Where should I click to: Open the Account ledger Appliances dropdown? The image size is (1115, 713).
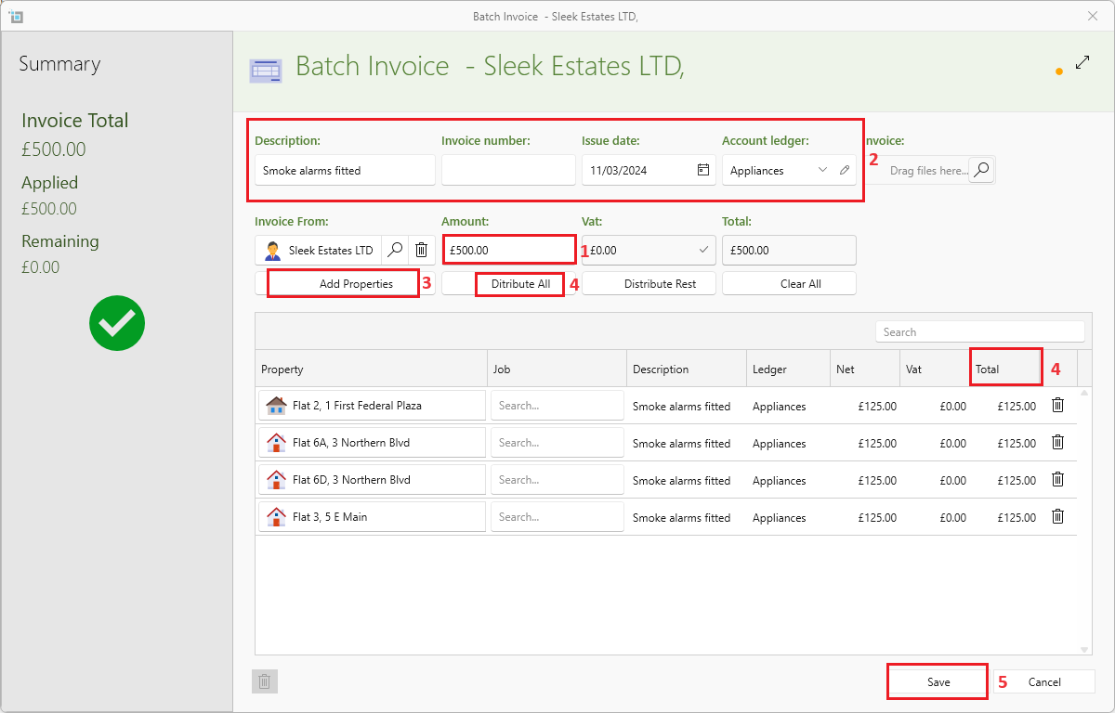821,170
